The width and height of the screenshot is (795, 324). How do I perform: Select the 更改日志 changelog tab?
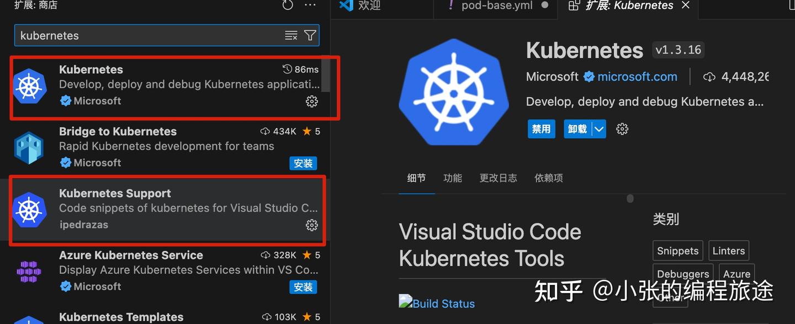[498, 178]
